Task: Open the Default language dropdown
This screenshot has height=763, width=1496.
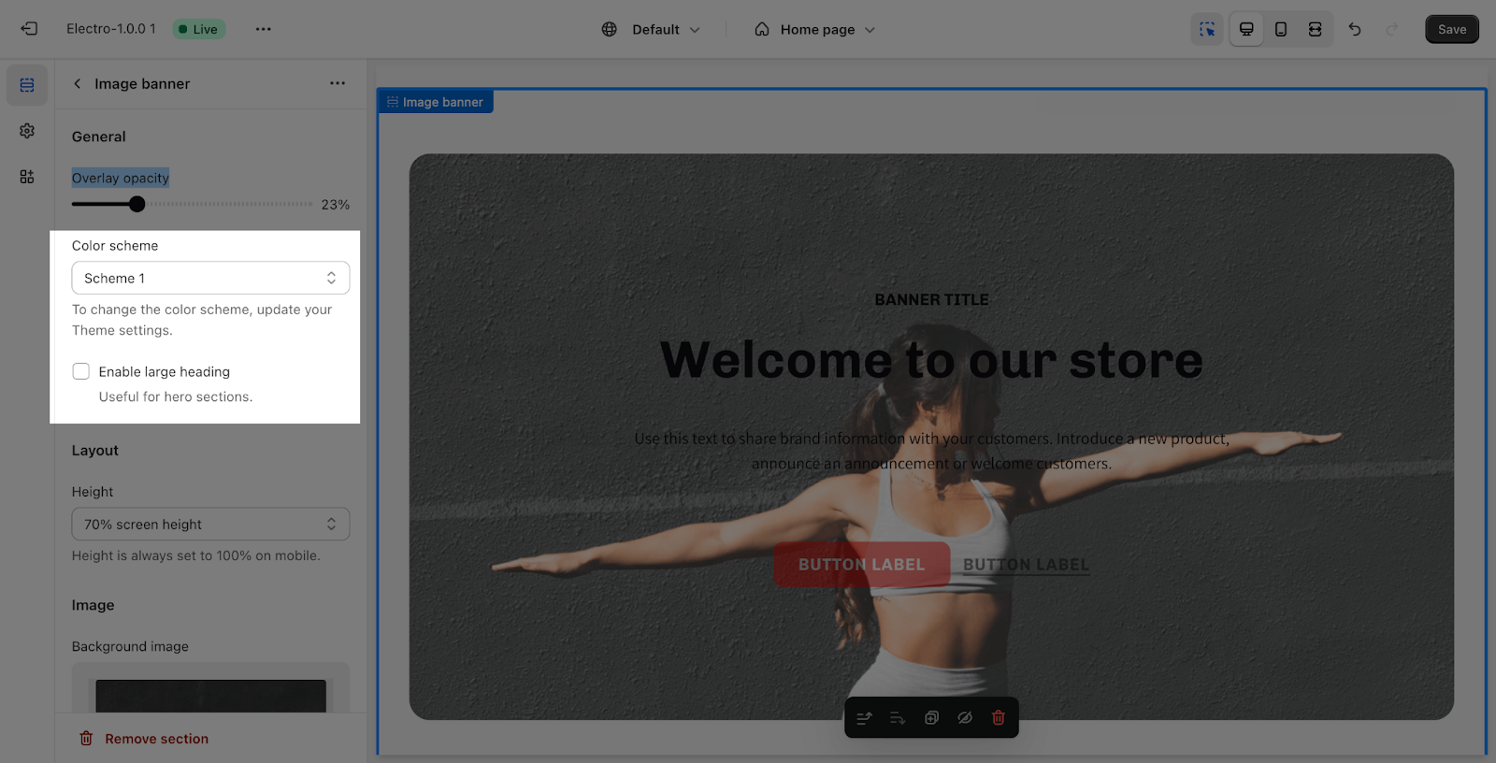Action: tap(666, 29)
